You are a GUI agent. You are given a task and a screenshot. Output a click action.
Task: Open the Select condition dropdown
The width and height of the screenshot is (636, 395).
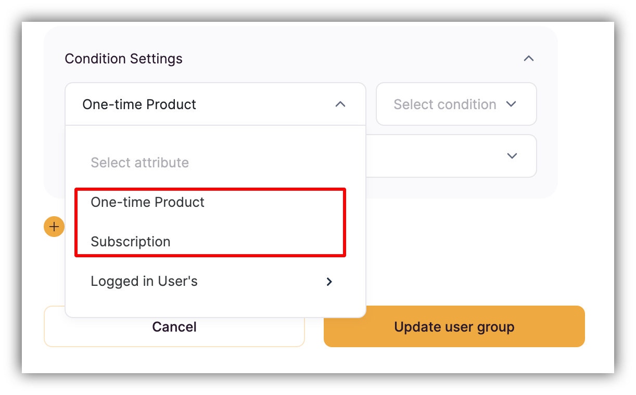click(456, 104)
